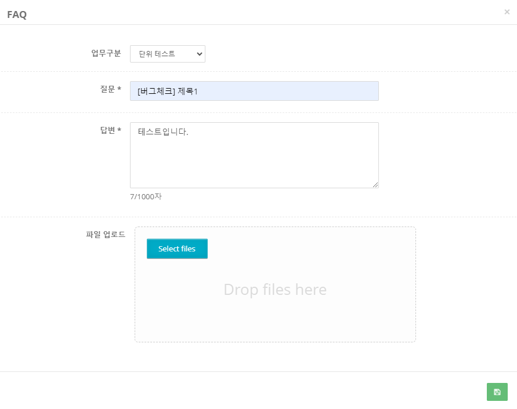Click the chevron arrow of the 단위 테스트 select
Screen dimensions: 517x409
(x=200, y=54)
